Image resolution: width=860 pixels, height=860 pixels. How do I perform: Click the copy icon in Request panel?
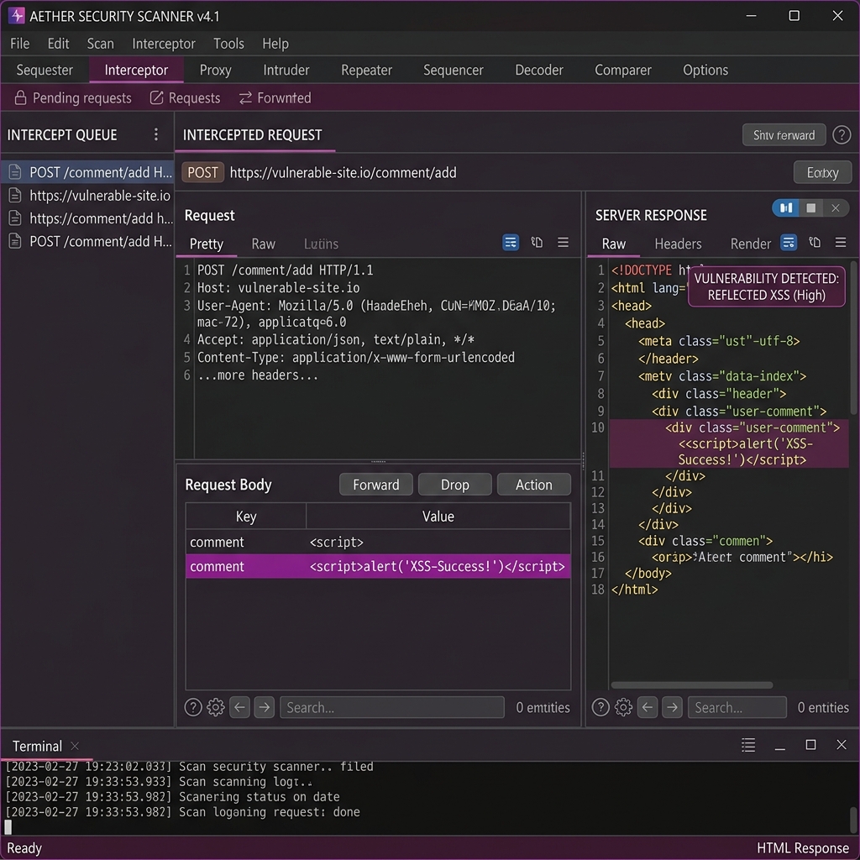[x=537, y=243]
